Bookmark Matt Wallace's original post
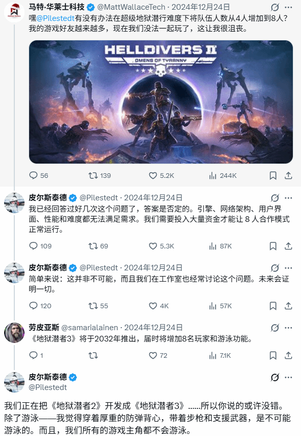 click(273, 175)
